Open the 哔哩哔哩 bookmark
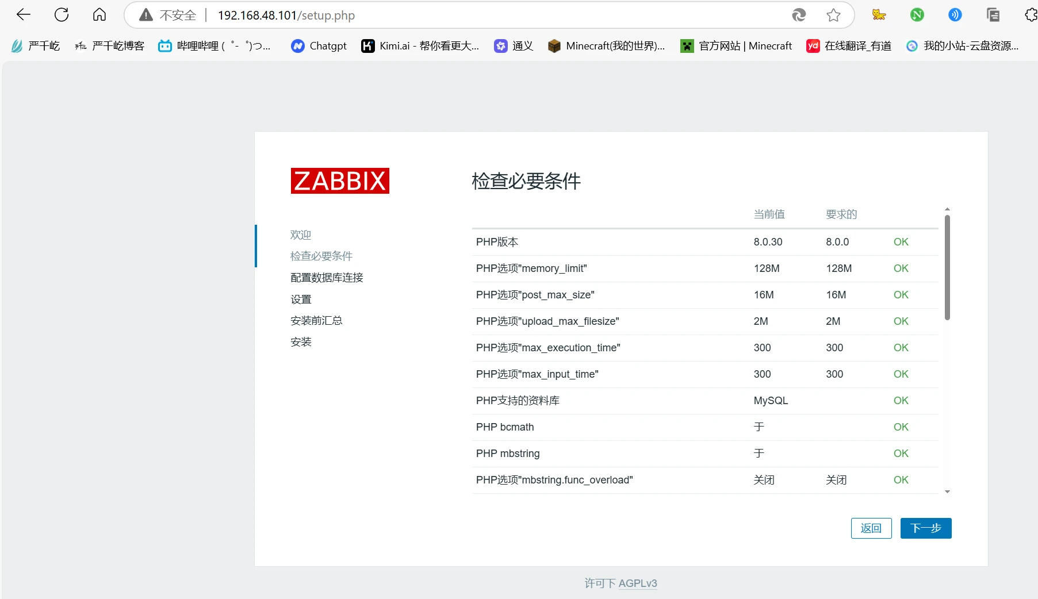Viewport: 1038px width, 599px height. click(215, 46)
